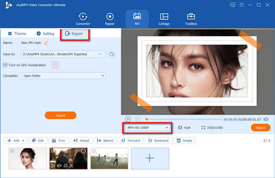Screen dimensions: 275x178
Task: Toggle Turn on GPU Acceleration checkbox
Action: pos(5,65)
